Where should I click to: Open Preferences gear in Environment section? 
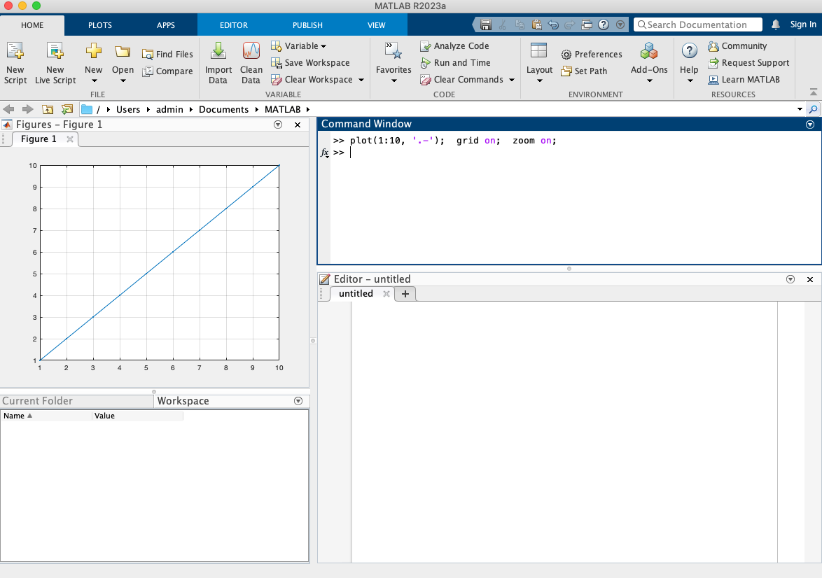pyautogui.click(x=566, y=55)
